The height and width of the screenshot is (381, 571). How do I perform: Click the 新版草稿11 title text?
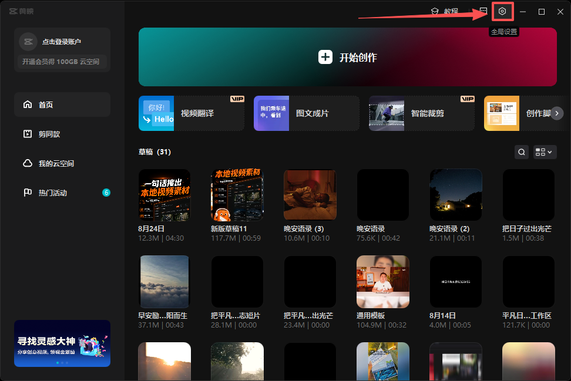[x=229, y=228]
